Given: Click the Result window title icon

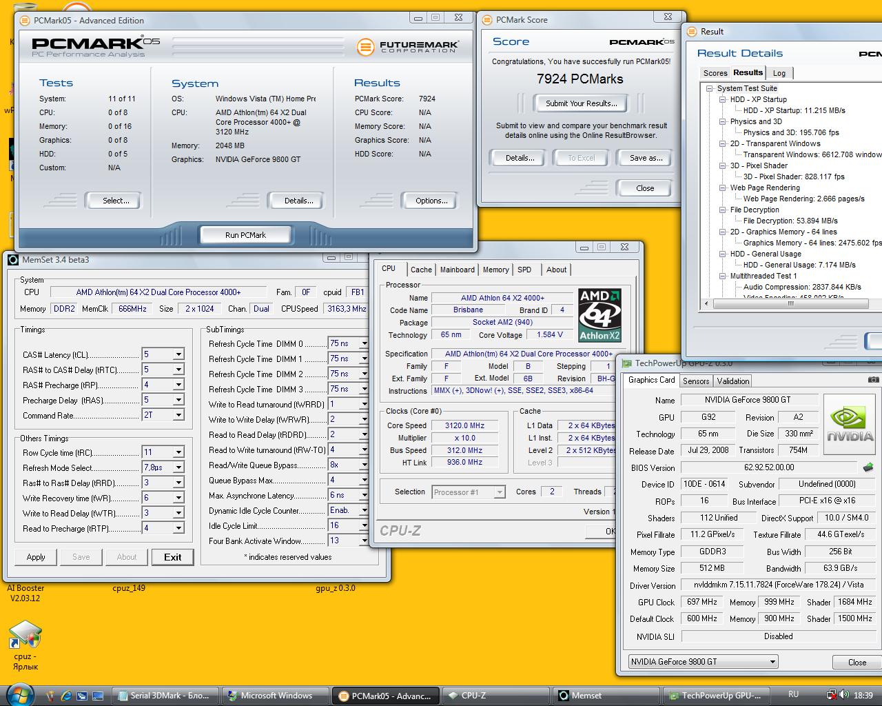Looking at the screenshot, I should [692, 32].
